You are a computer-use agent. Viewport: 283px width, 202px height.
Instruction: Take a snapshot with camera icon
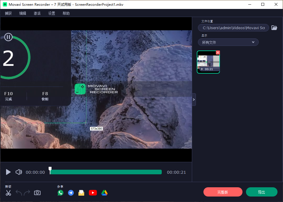(37, 193)
